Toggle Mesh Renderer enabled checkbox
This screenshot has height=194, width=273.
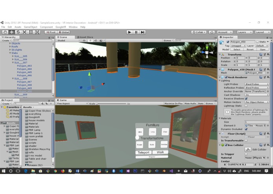pyautogui.click(x=226, y=77)
